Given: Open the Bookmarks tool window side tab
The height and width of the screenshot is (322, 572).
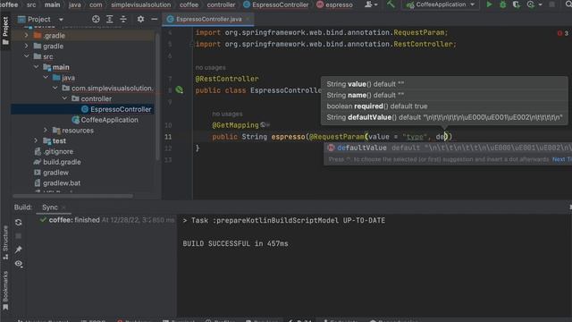Looking at the screenshot, I should 5,291.
